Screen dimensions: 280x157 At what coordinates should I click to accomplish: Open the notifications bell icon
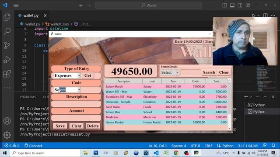273,146
